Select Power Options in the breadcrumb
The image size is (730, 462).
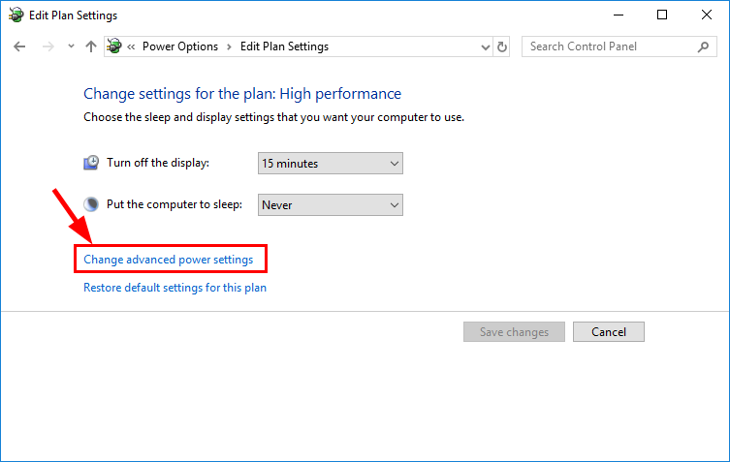(x=180, y=46)
